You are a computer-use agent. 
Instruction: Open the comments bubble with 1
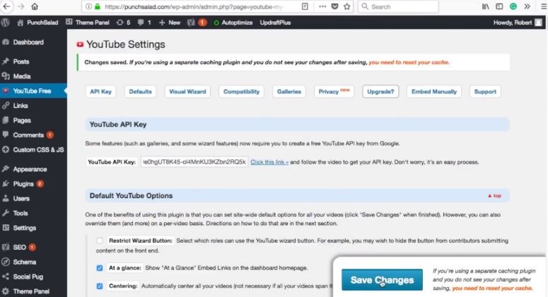click(144, 23)
